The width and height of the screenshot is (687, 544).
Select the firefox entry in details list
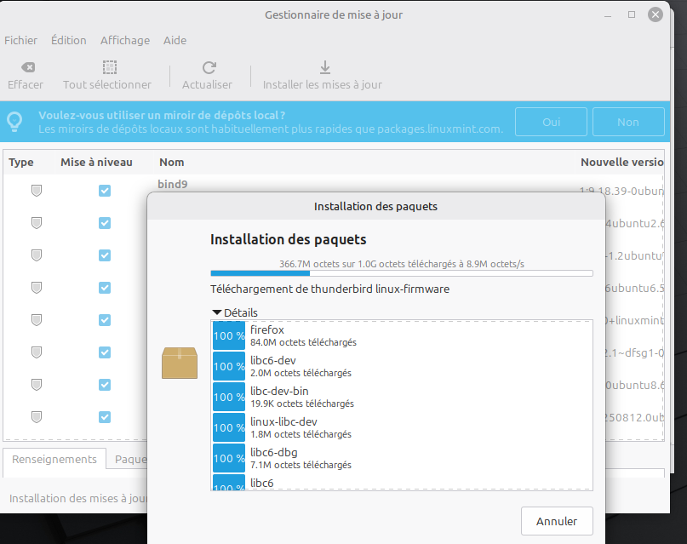[402, 335]
